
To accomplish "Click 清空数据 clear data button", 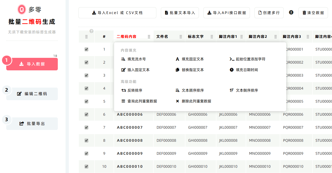I will [313, 13].
